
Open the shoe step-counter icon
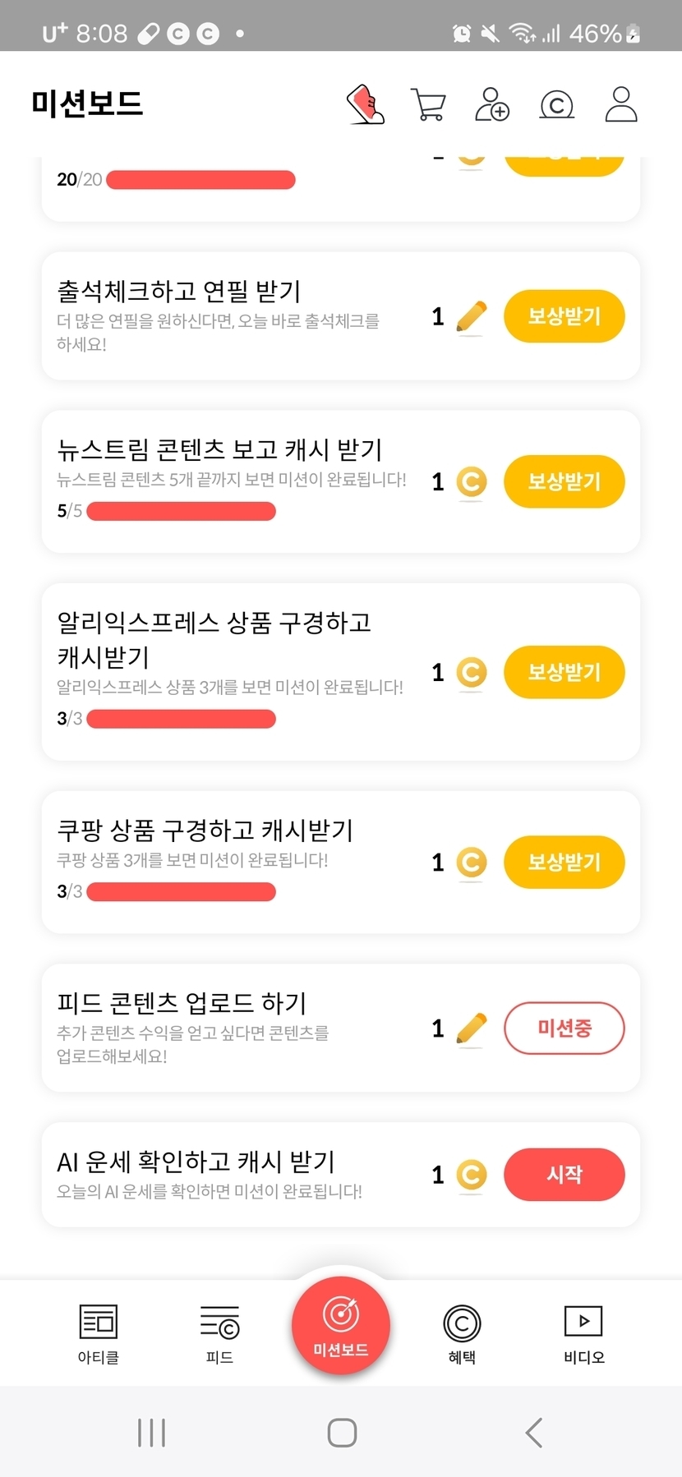[366, 104]
